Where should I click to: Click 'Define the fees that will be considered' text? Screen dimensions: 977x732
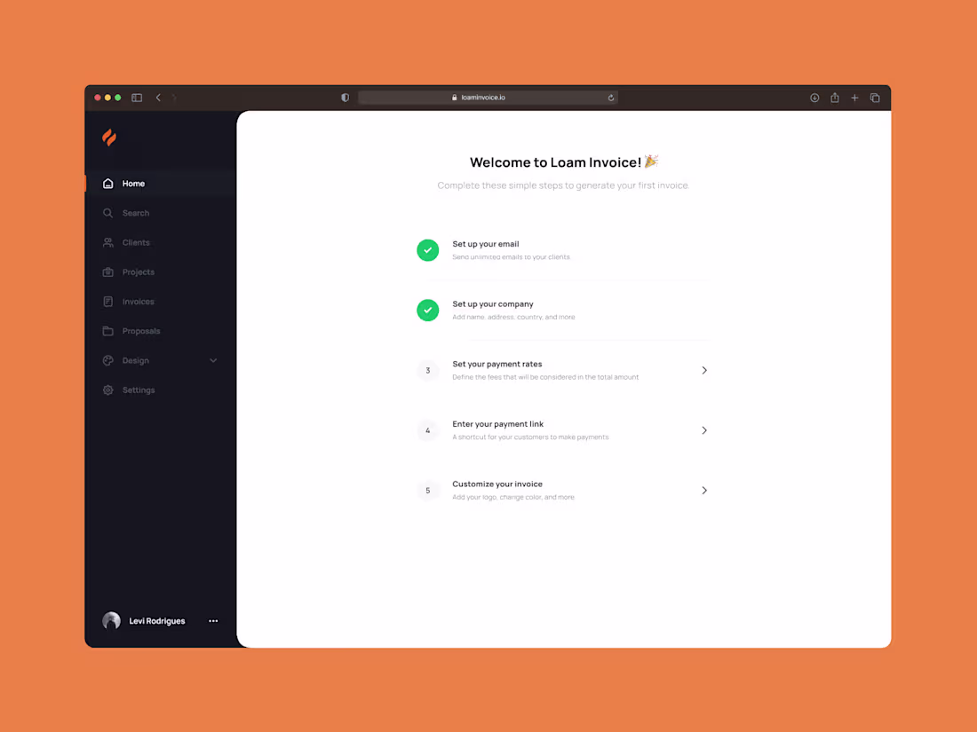(545, 377)
